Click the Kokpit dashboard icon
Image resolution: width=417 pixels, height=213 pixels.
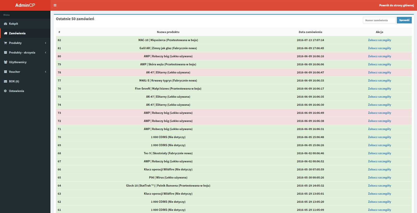[x=5, y=24]
